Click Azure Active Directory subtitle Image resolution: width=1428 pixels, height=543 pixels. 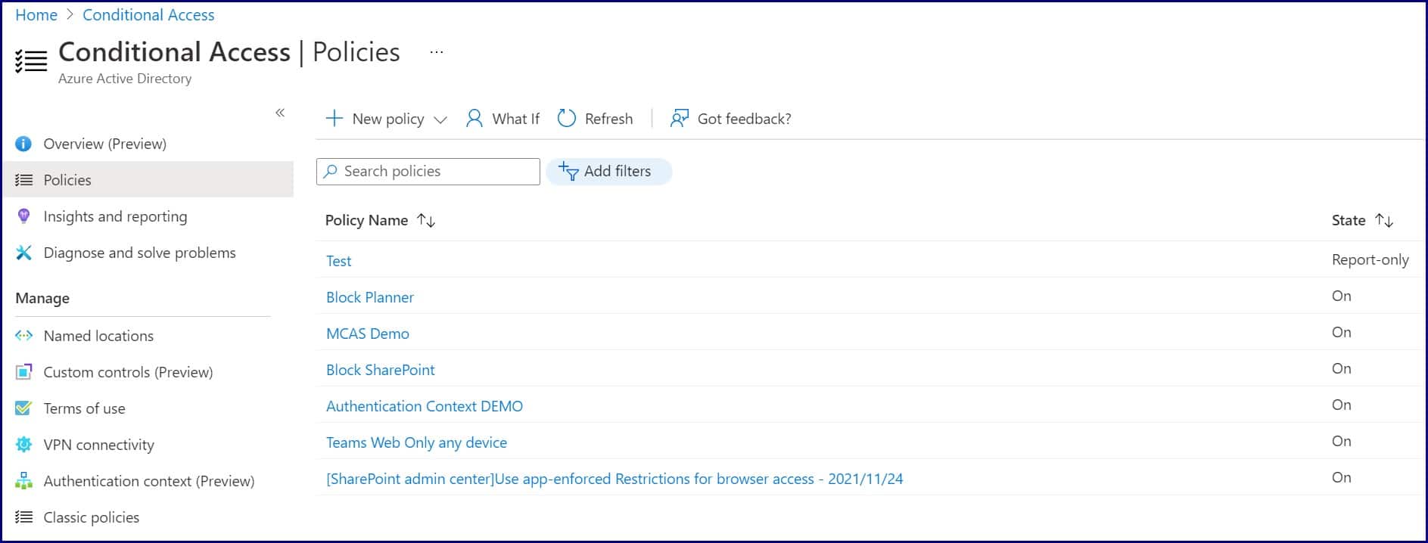click(125, 79)
